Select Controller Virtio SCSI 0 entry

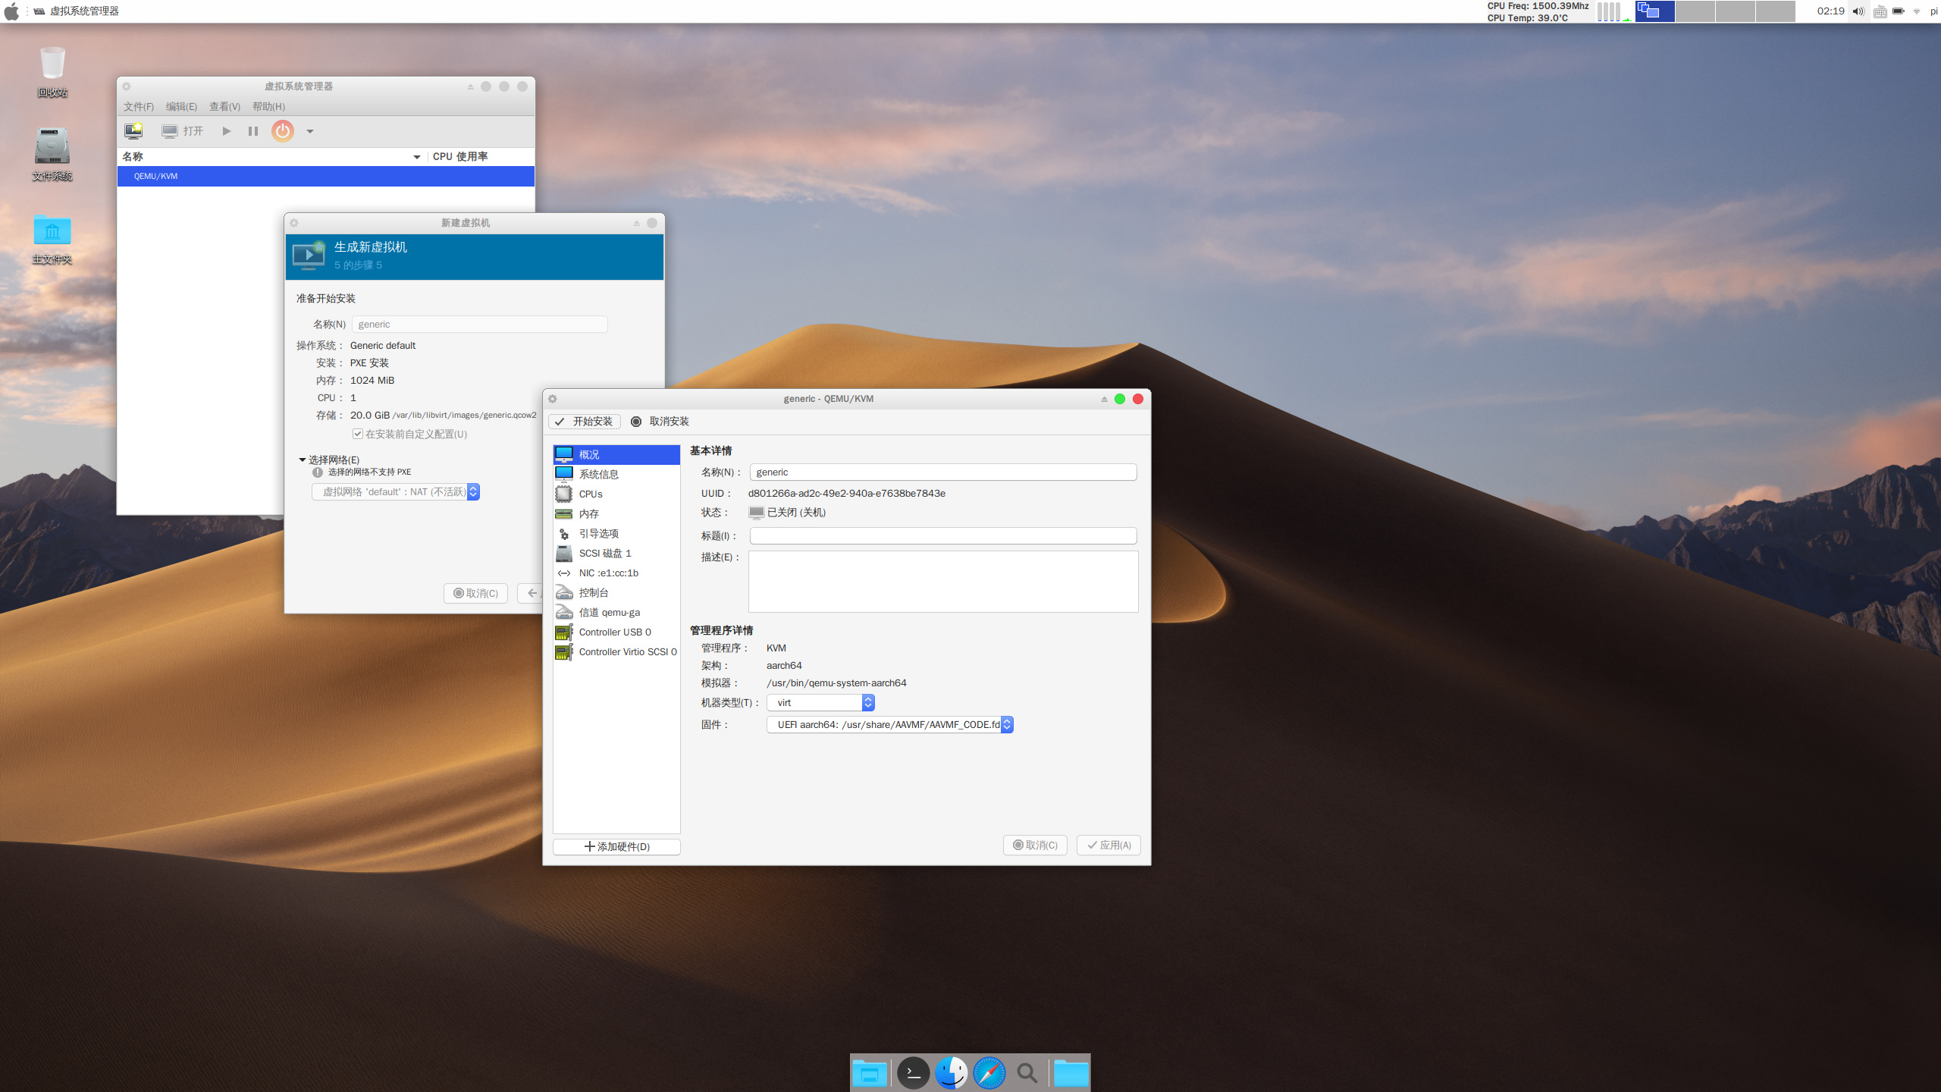(x=616, y=652)
